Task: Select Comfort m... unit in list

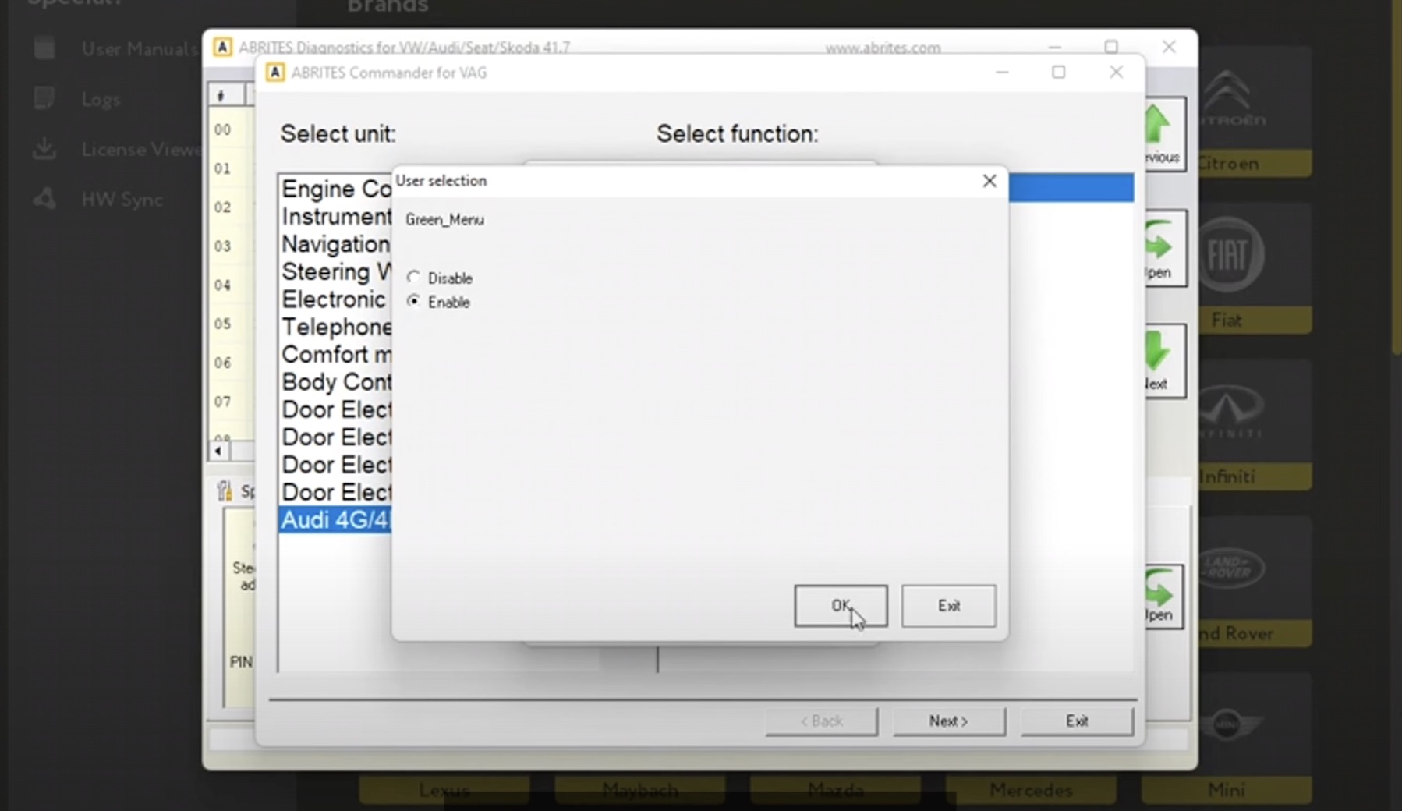Action: (x=336, y=355)
